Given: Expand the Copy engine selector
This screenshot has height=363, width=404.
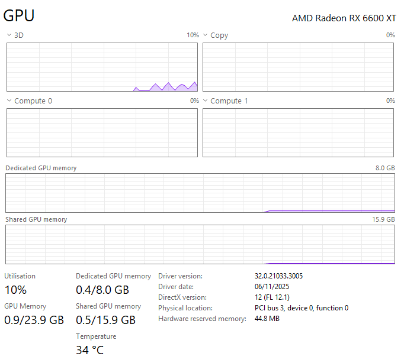Looking at the screenshot, I should (x=206, y=35).
